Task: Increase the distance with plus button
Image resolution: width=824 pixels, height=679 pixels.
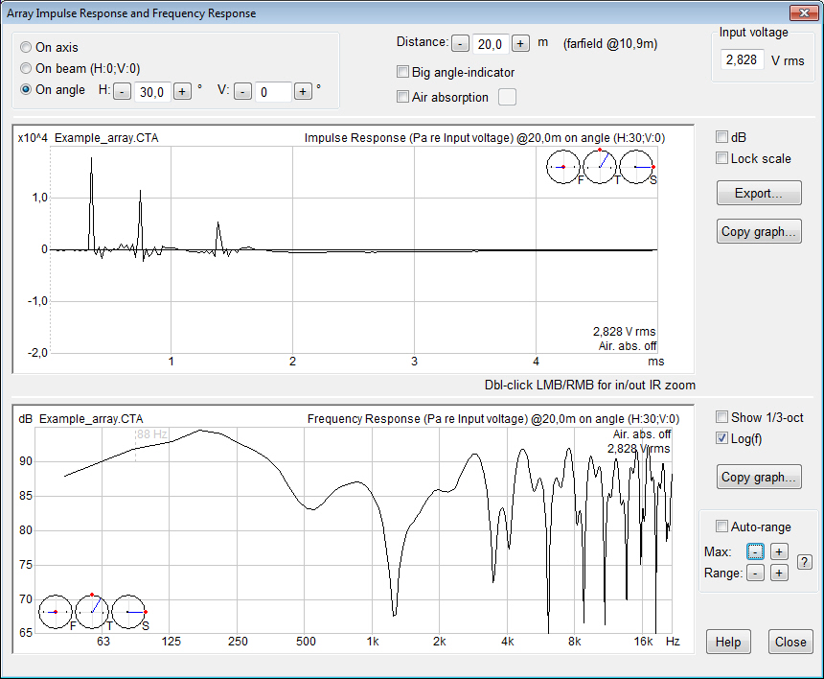Action: pyautogui.click(x=519, y=43)
